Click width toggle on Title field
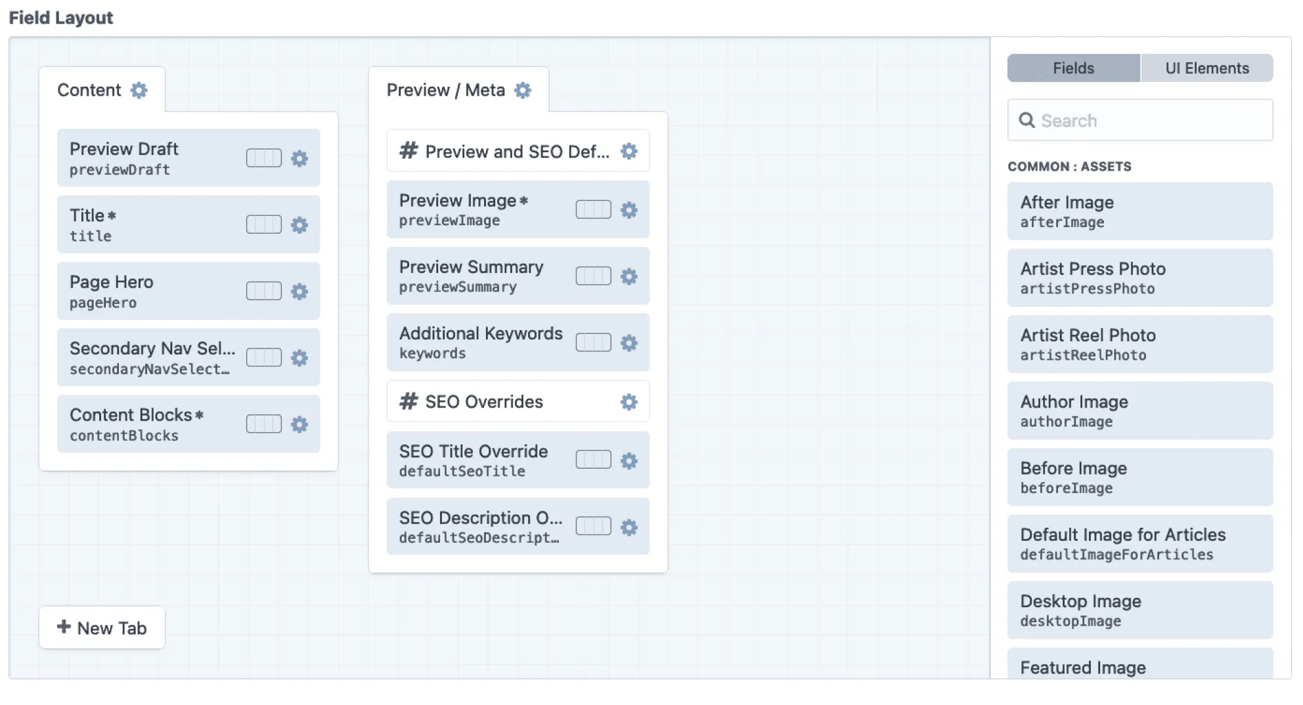This screenshot has height=705, width=1303. coord(263,224)
